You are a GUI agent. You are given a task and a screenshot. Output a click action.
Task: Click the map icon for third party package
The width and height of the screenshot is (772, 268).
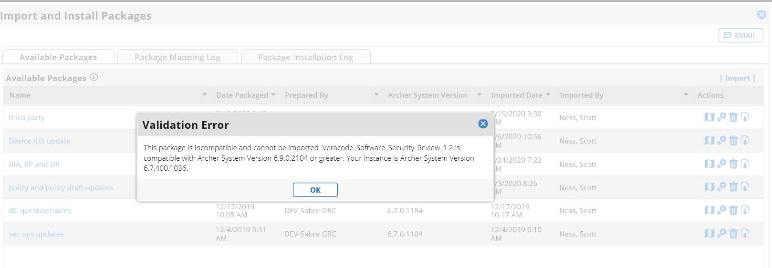pyautogui.click(x=709, y=117)
